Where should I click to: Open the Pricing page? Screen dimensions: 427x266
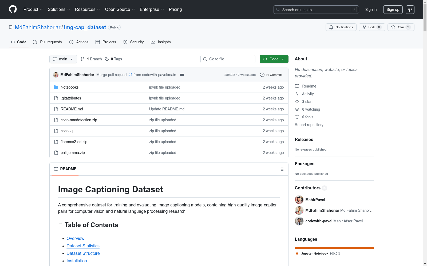pyautogui.click(x=175, y=9)
